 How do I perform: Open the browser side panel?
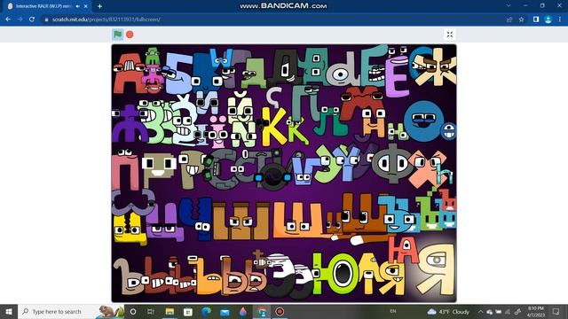coord(536,19)
